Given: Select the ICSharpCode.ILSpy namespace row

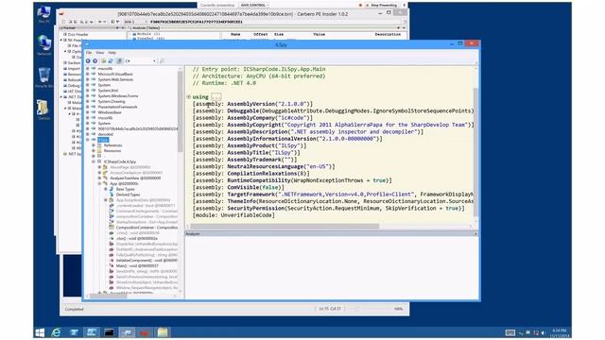Looking at the screenshot, I should click(x=120, y=161).
